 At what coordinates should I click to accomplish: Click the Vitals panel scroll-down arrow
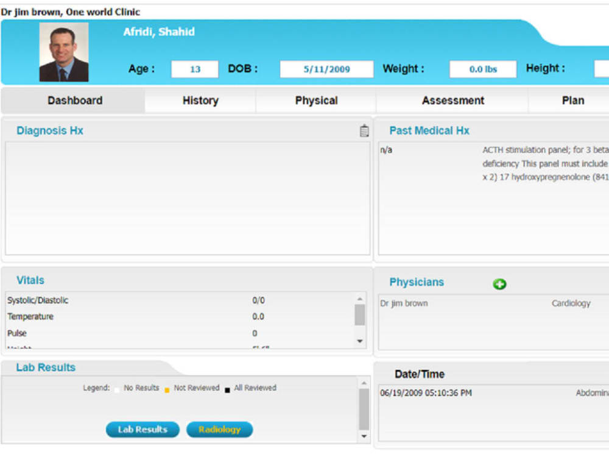(359, 342)
